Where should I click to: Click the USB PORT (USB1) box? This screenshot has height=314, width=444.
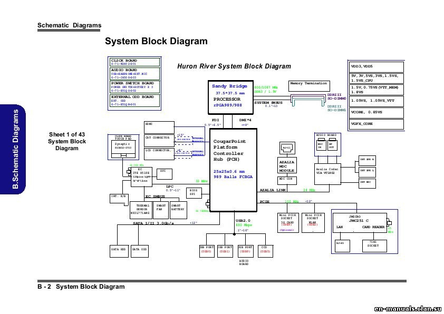click(x=225, y=251)
